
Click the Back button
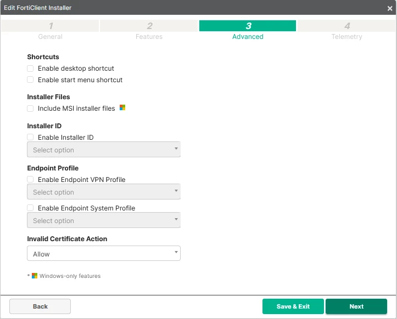click(x=40, y=306)
